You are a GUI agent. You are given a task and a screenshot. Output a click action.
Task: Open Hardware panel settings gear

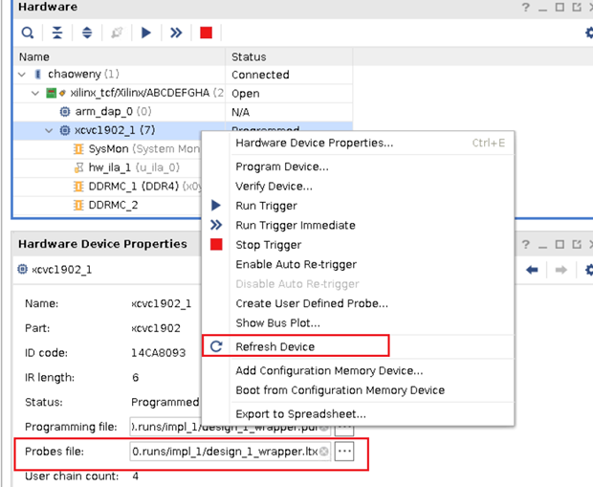pyautogui.click(x=587, y=33)
